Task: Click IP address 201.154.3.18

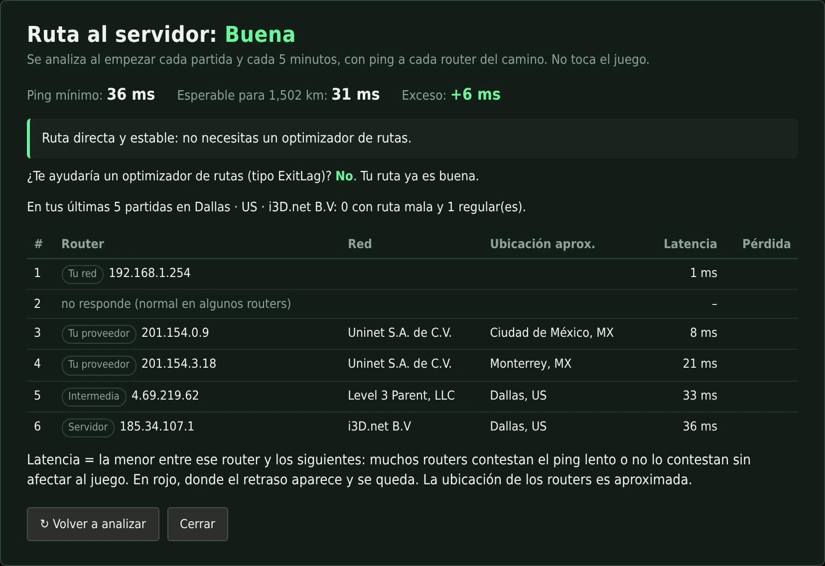Action: click(x=179, y=364)
